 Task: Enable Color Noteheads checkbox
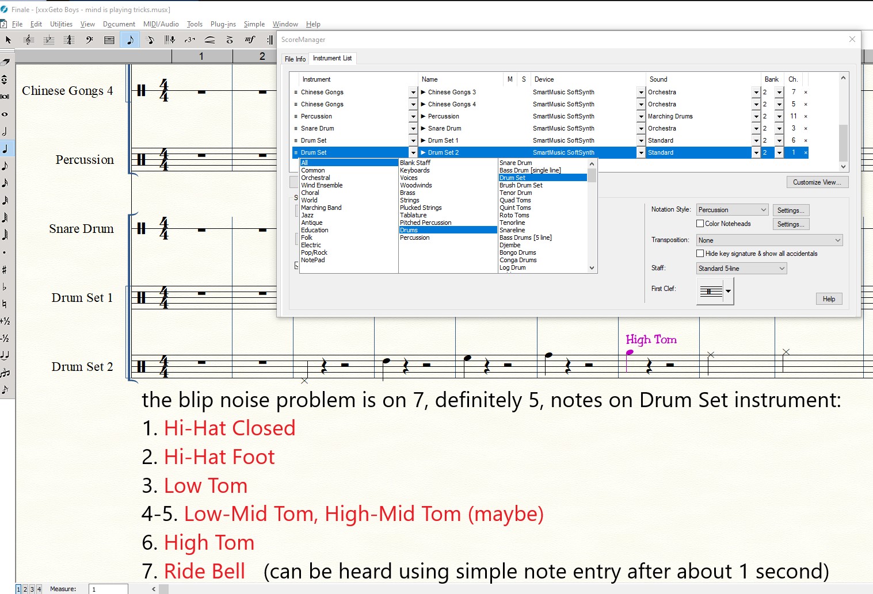700,224
